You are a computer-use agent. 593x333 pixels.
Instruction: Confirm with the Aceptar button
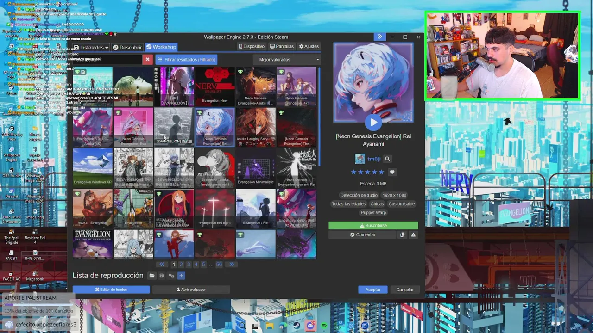click(x=373, y=290)
